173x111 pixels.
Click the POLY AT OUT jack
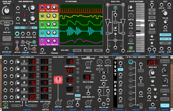pos(104,104)
